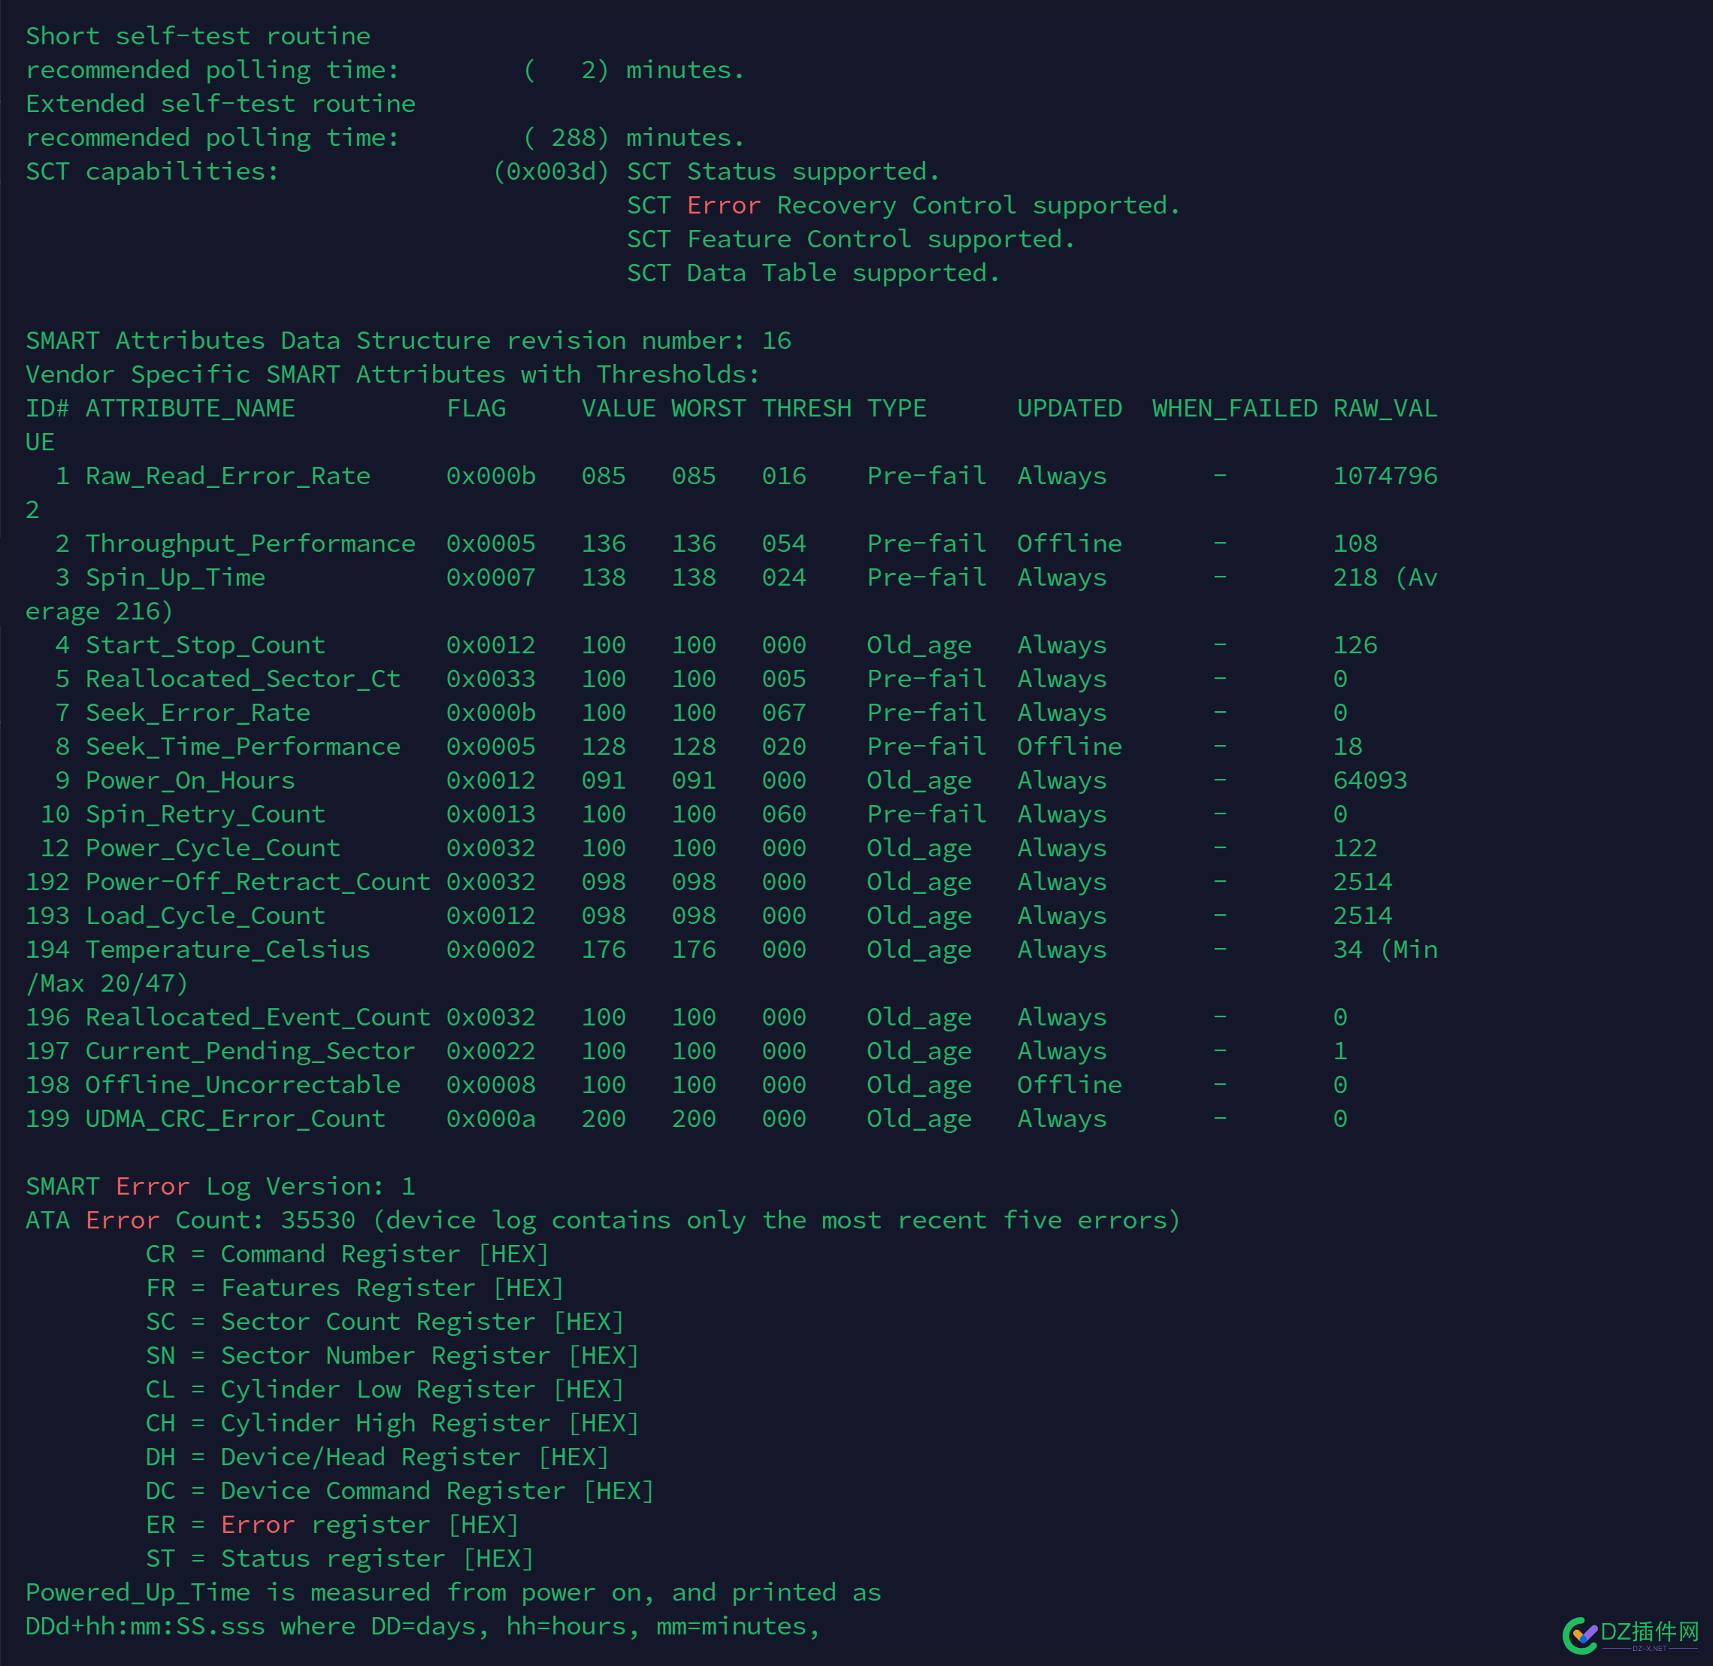Click 'CL = Cylinder Low Register [HEX]' line
This screenshot has width=1713, height=1666.
pos(385,1389)
